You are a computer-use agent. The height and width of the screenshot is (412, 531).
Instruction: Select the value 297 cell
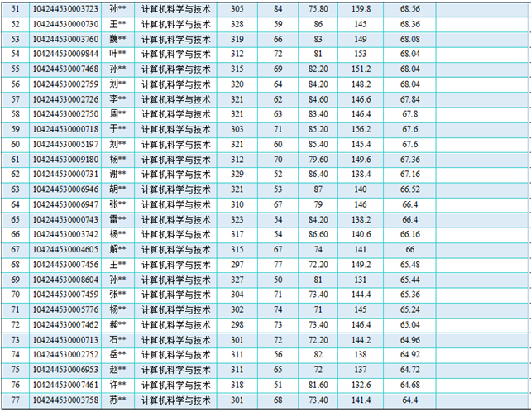click(237, 265)
